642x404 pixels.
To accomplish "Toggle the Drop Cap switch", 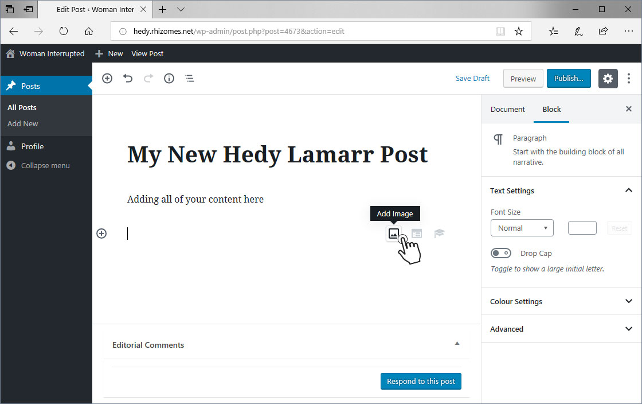I will (x=501, y=253).
